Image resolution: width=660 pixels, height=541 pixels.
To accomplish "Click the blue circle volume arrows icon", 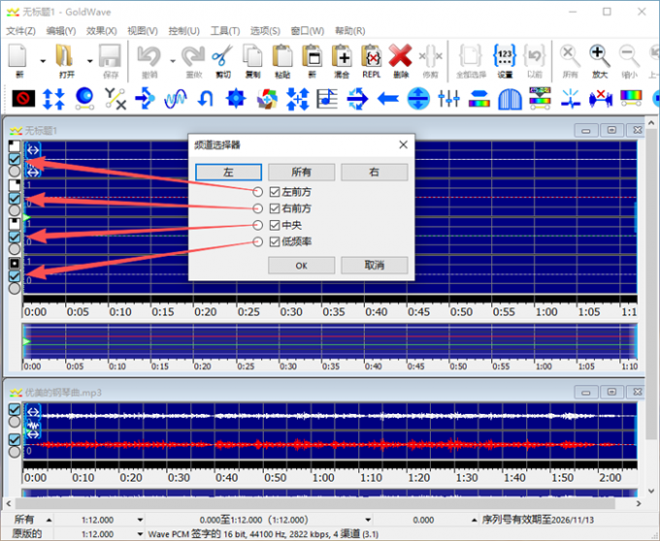I will [418, 99].
